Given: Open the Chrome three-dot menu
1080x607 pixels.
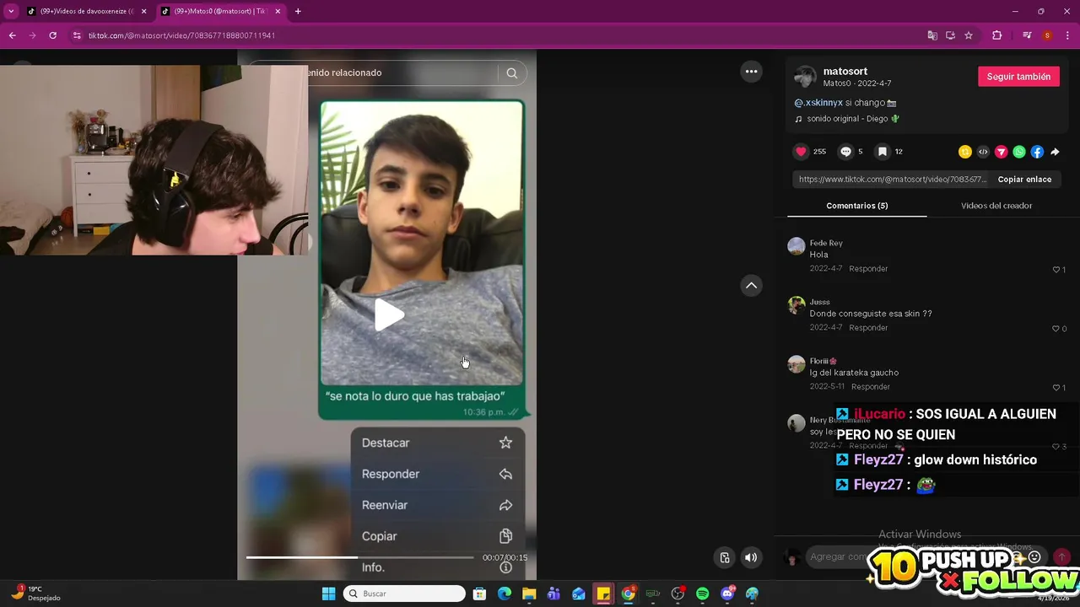Looking at the screenshot, I should click(1067, 35).
